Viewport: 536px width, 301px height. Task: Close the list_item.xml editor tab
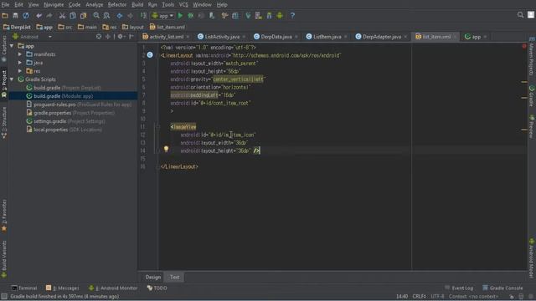[x=456, y=37]
